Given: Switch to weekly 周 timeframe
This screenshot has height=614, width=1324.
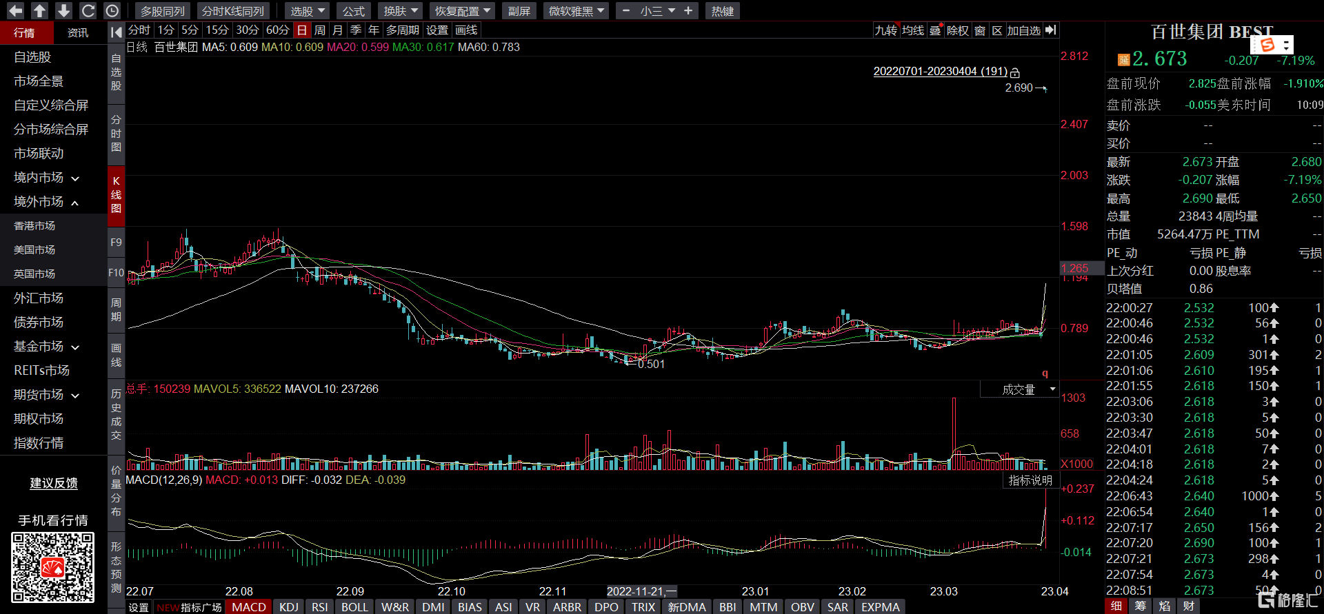Looking at the screenshot, I should (x=319, y=30).
